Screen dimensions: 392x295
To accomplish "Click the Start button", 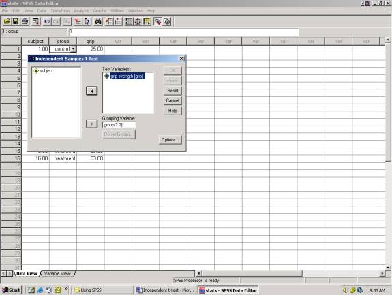I will pos(12,290).
